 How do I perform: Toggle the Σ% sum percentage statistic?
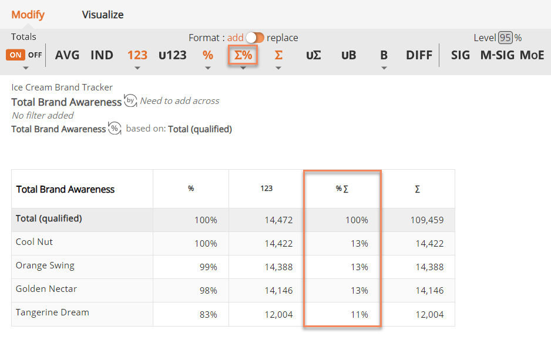click(243, 55)
